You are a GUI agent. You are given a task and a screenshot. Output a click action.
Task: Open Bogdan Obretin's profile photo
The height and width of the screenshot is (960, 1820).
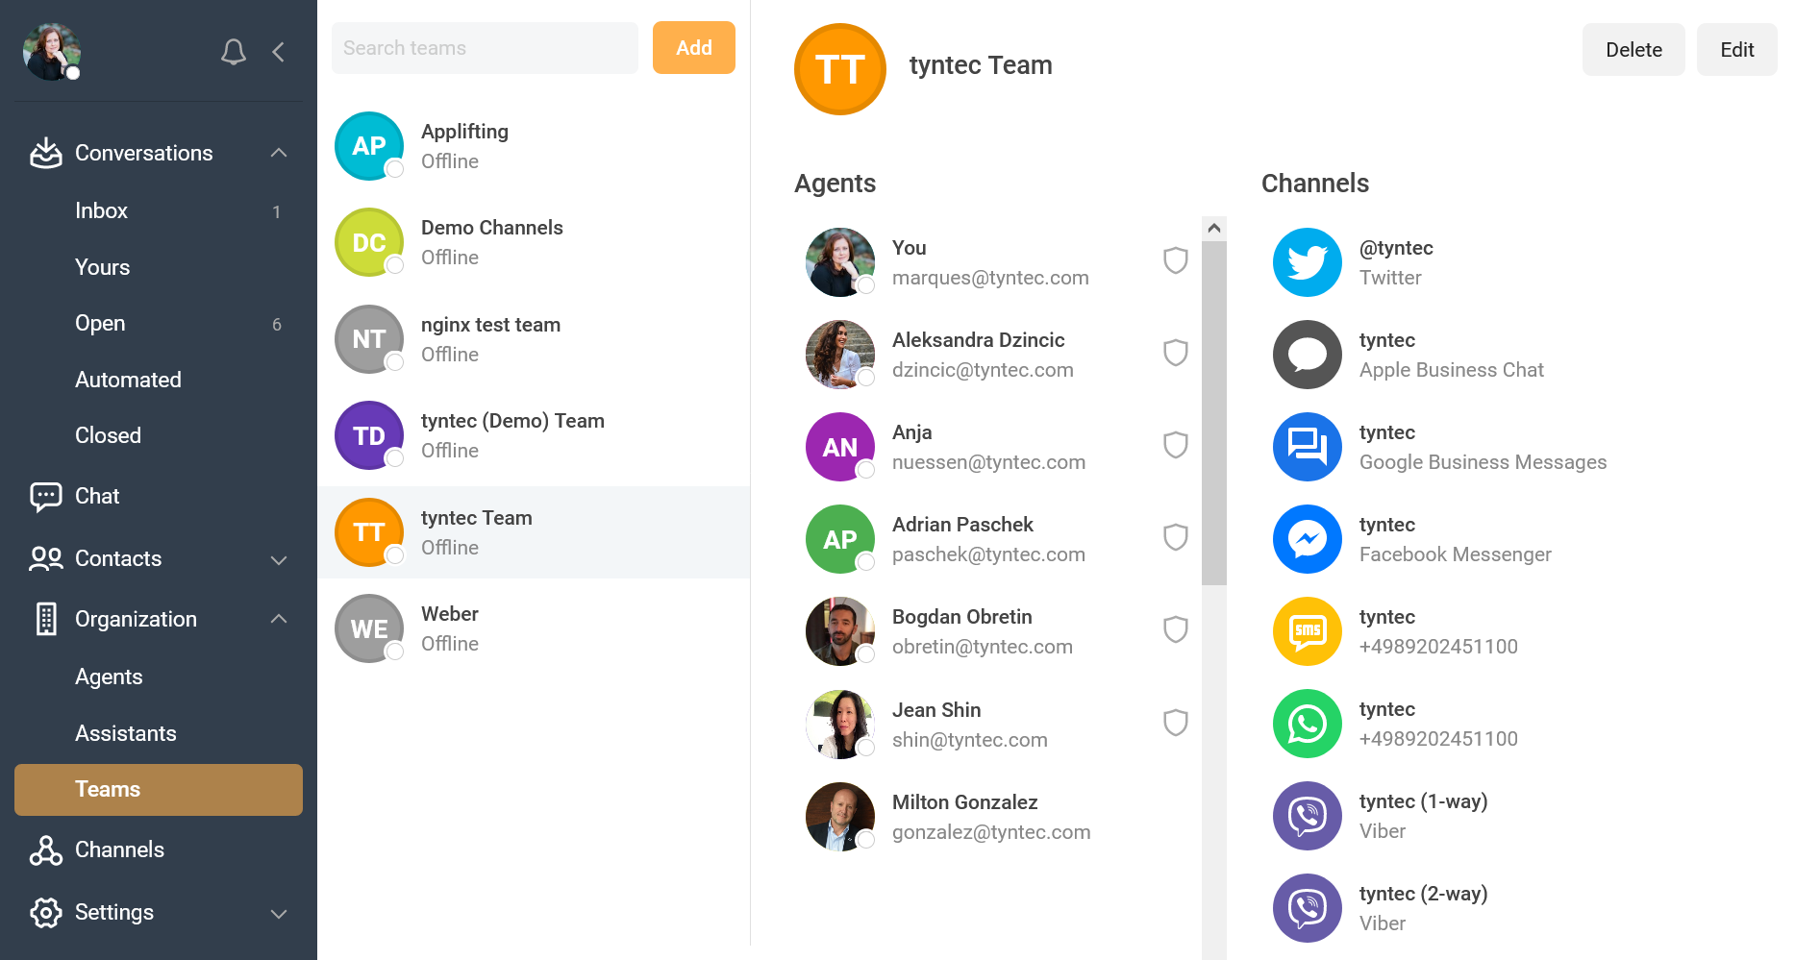click(x=840, y=631)
